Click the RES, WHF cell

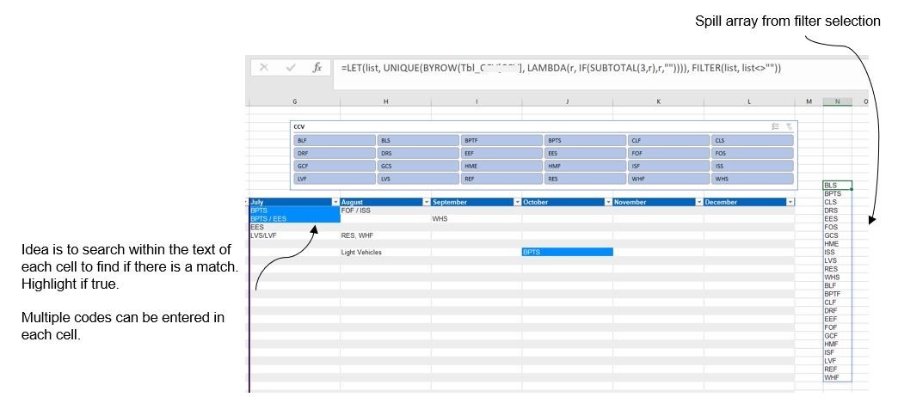pyautogui.click(x=385, y=235)
